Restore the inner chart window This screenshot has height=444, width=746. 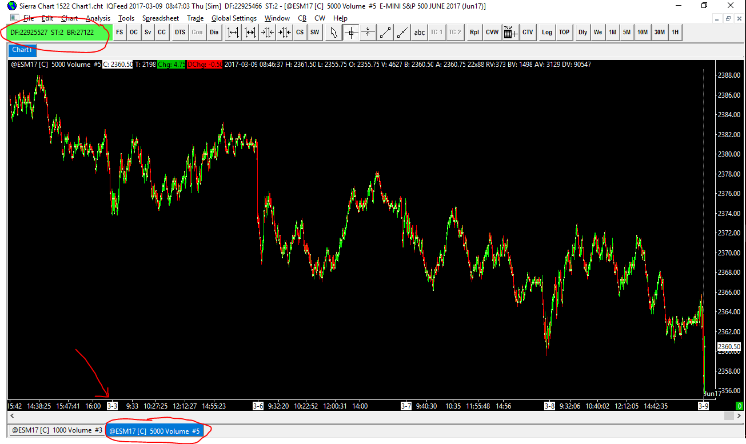(x=728, y=18)
